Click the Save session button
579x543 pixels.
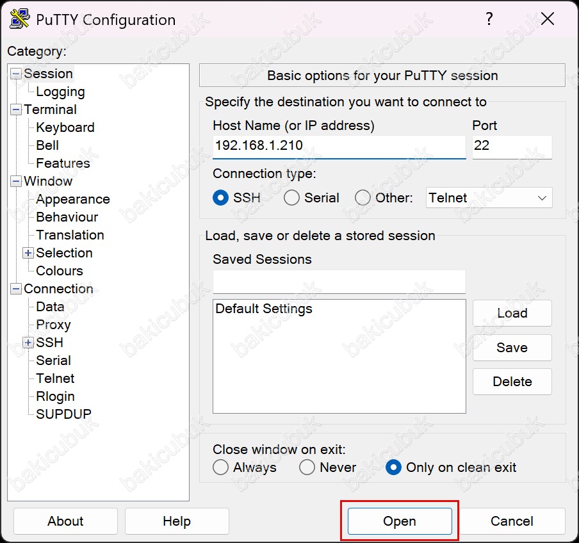click(512, 348)
